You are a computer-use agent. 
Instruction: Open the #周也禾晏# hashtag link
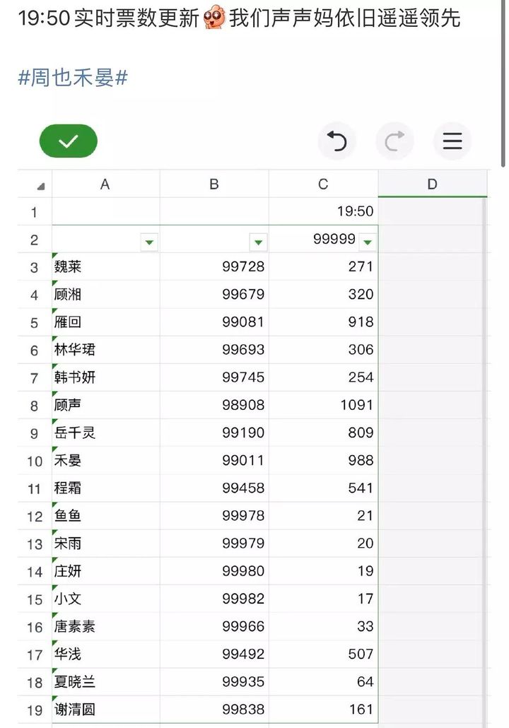[x=72, y=77]
